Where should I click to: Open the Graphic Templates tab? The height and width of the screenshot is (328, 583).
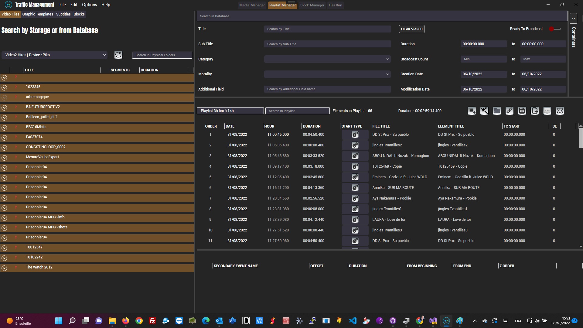click(38, 14)
